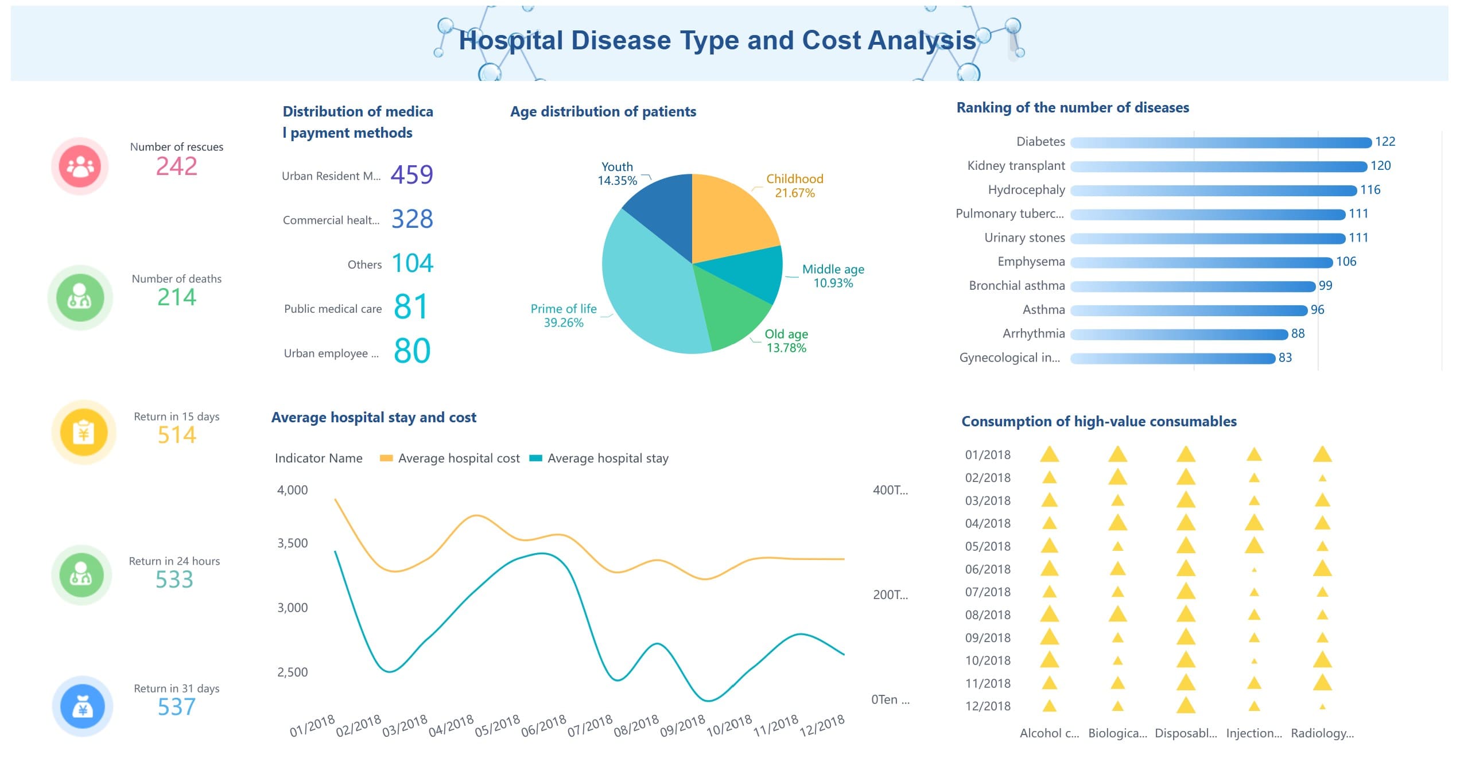Click the Number of rescues people icon
This screenshot has height=762, width=1460.
[x=81, y=166]
